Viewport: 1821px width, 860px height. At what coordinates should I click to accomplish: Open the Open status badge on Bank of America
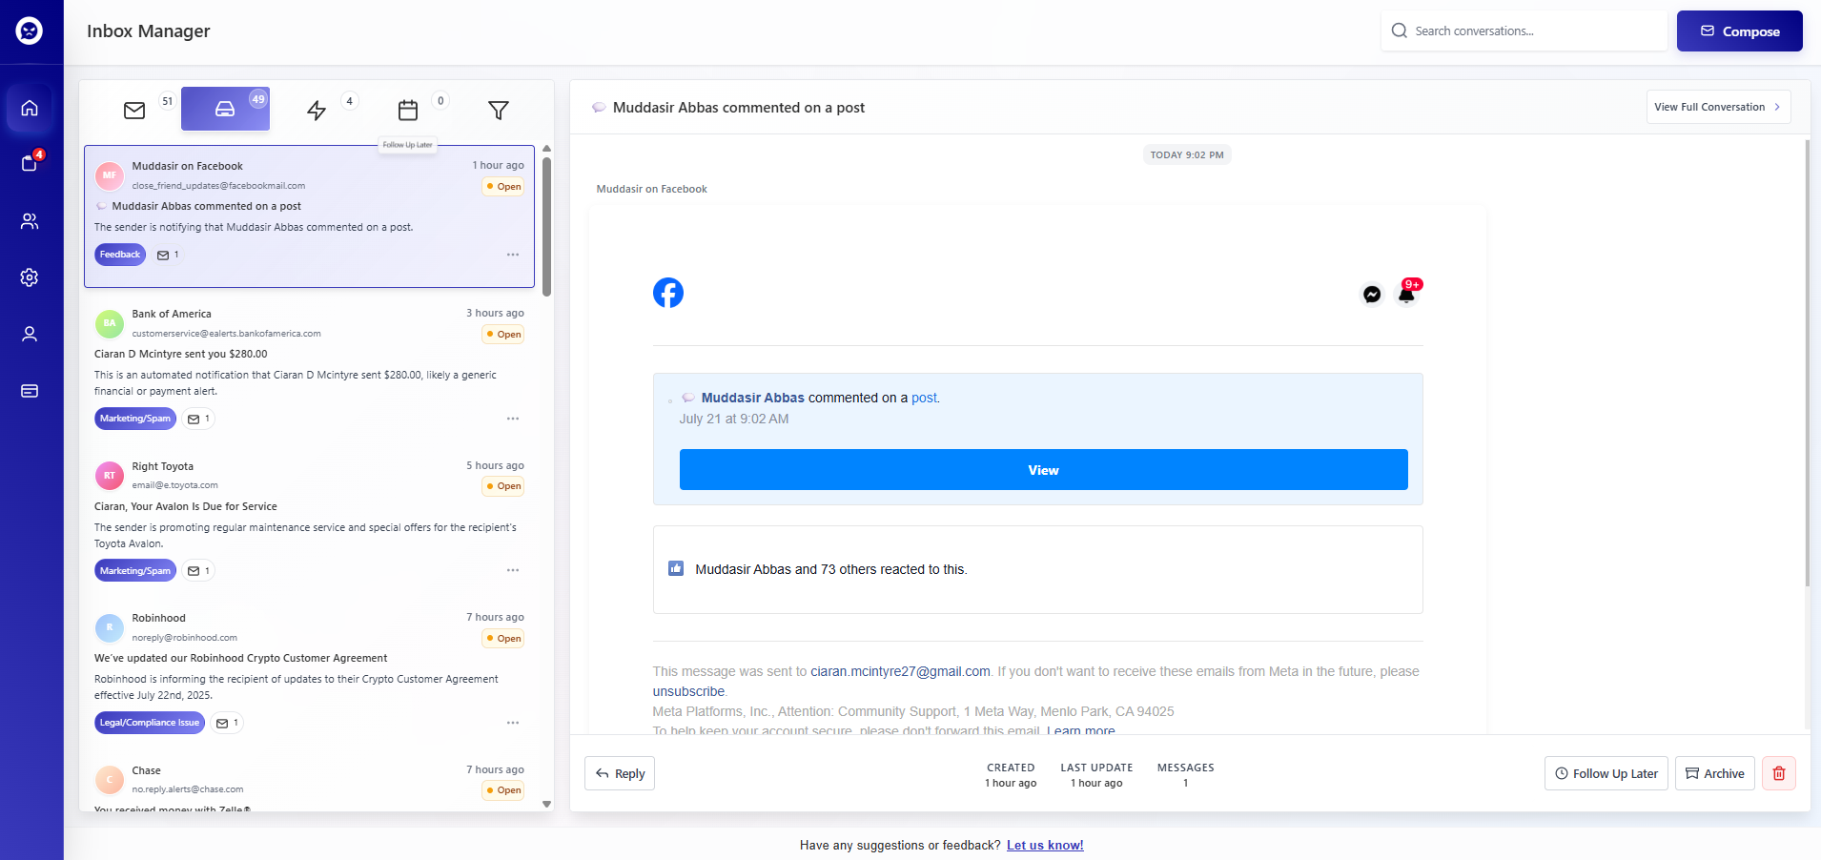pyautogui.click(x=502, y=334)
